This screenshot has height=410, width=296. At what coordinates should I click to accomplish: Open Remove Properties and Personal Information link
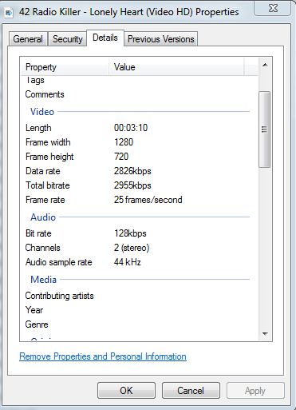pos(103,356)
